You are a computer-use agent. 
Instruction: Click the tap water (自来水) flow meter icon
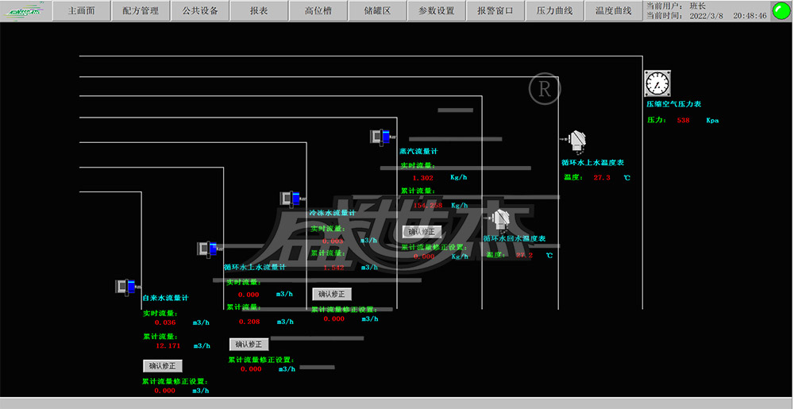(127, 287)
